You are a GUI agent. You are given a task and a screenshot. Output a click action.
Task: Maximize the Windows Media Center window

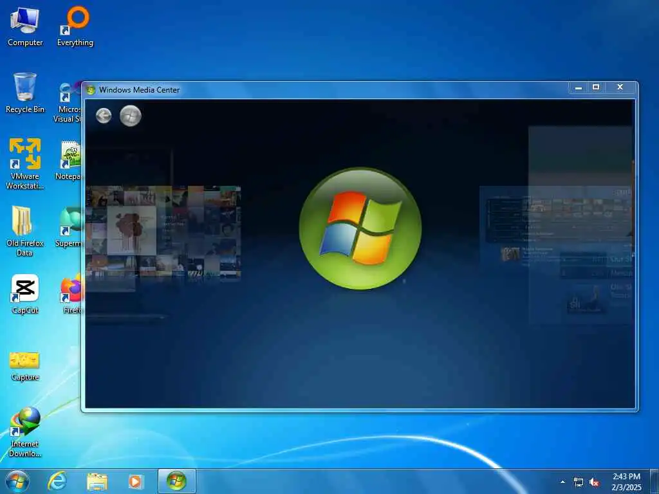coord(595,87)
